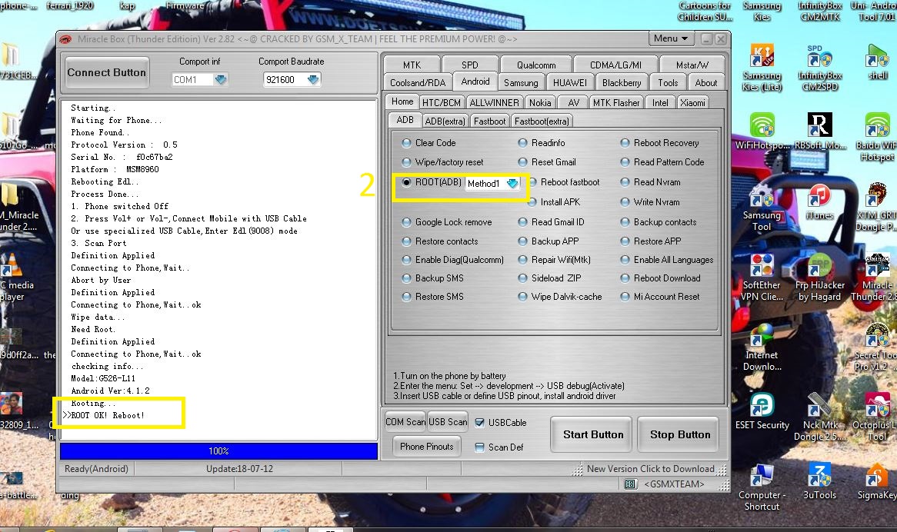This screenshot has height=532, width=897.
Task: Click the GSMXTEAM status bar icon
Action: pos(630,484)
